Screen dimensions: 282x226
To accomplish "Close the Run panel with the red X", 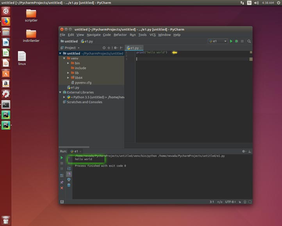I will [62, 188].
